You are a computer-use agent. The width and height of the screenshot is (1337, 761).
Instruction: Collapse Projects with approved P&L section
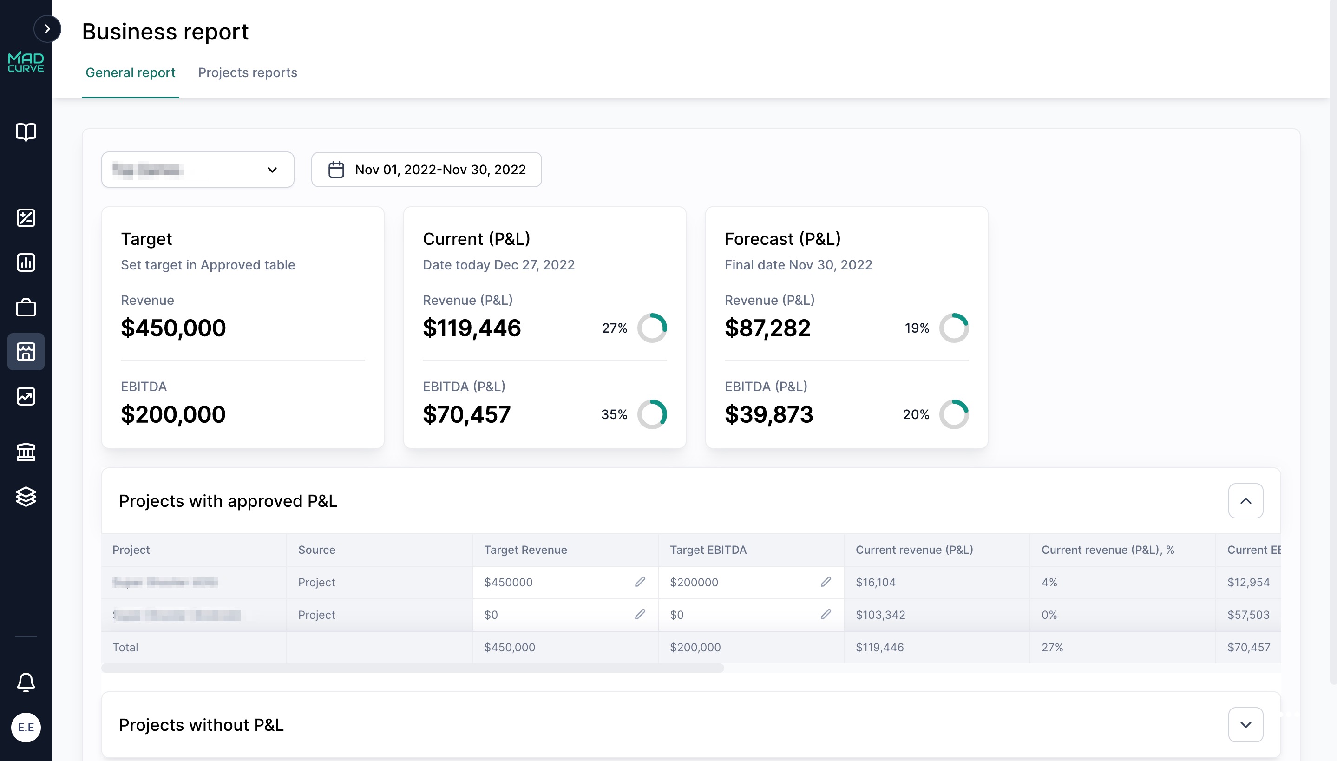(1245, 501)
